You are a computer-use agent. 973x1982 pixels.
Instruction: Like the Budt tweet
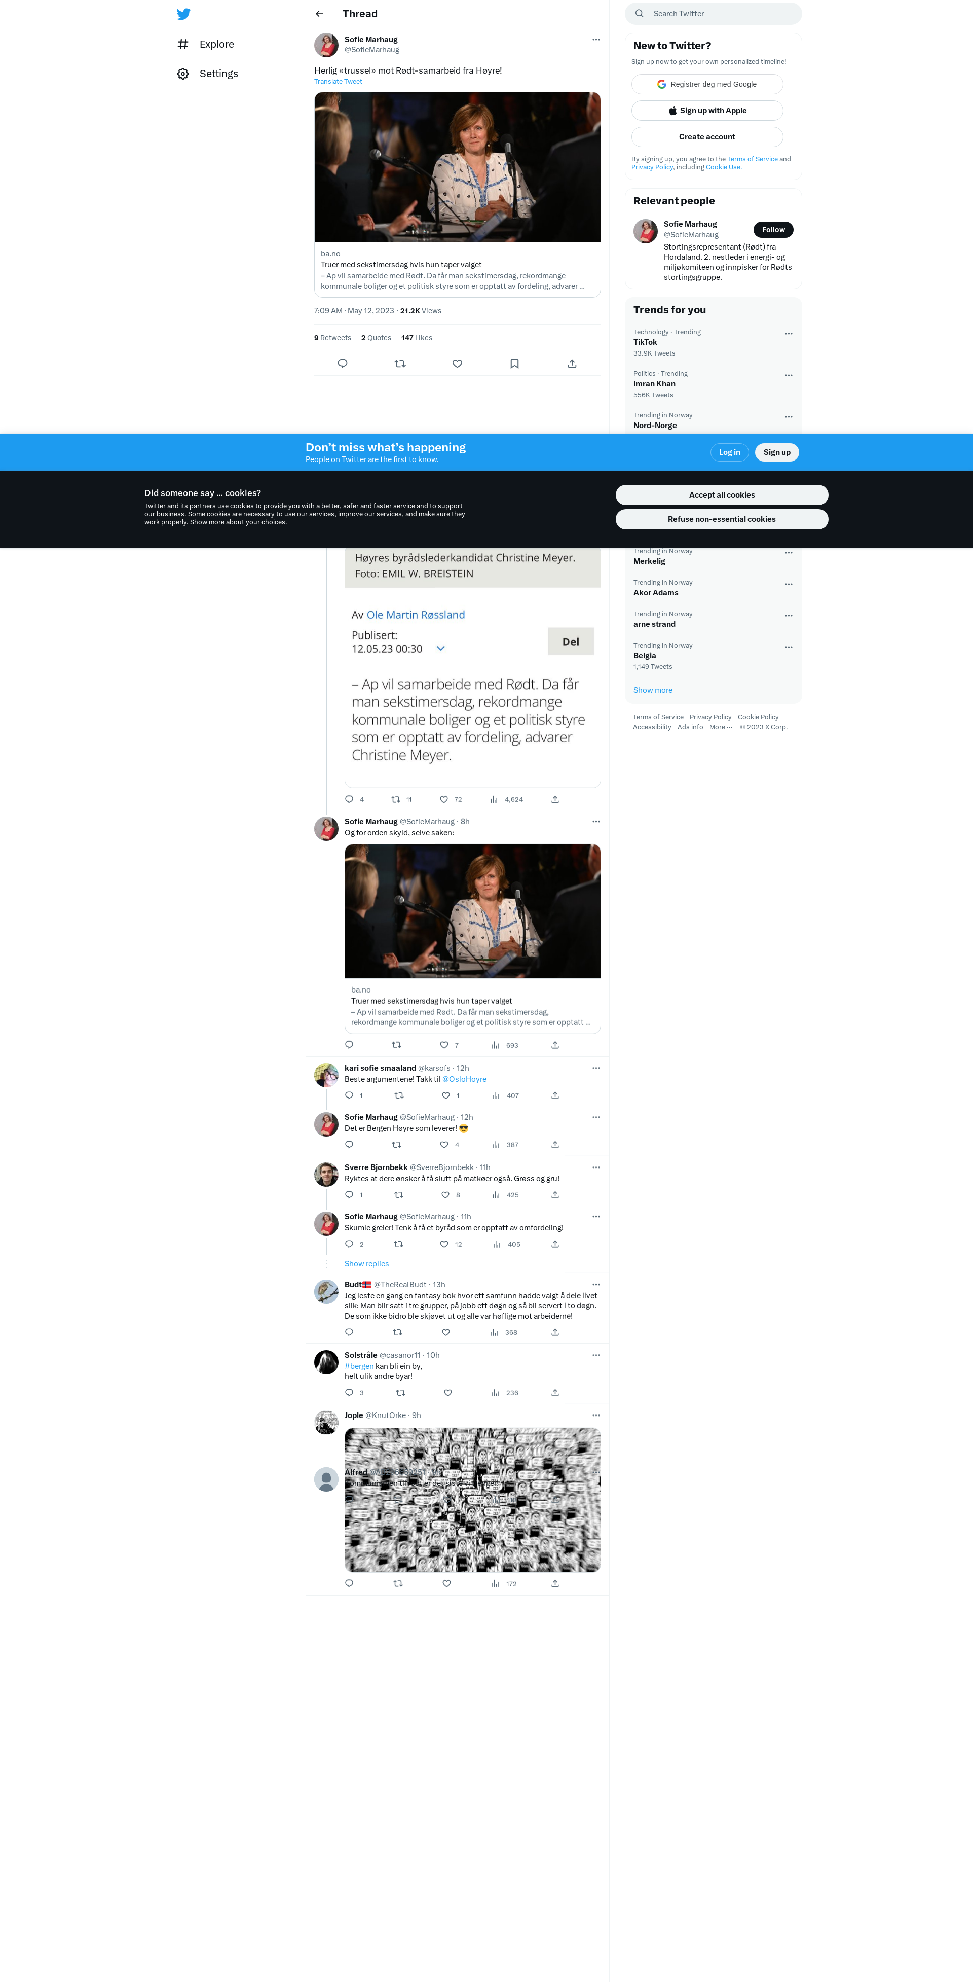click(x=446, y=1333)
